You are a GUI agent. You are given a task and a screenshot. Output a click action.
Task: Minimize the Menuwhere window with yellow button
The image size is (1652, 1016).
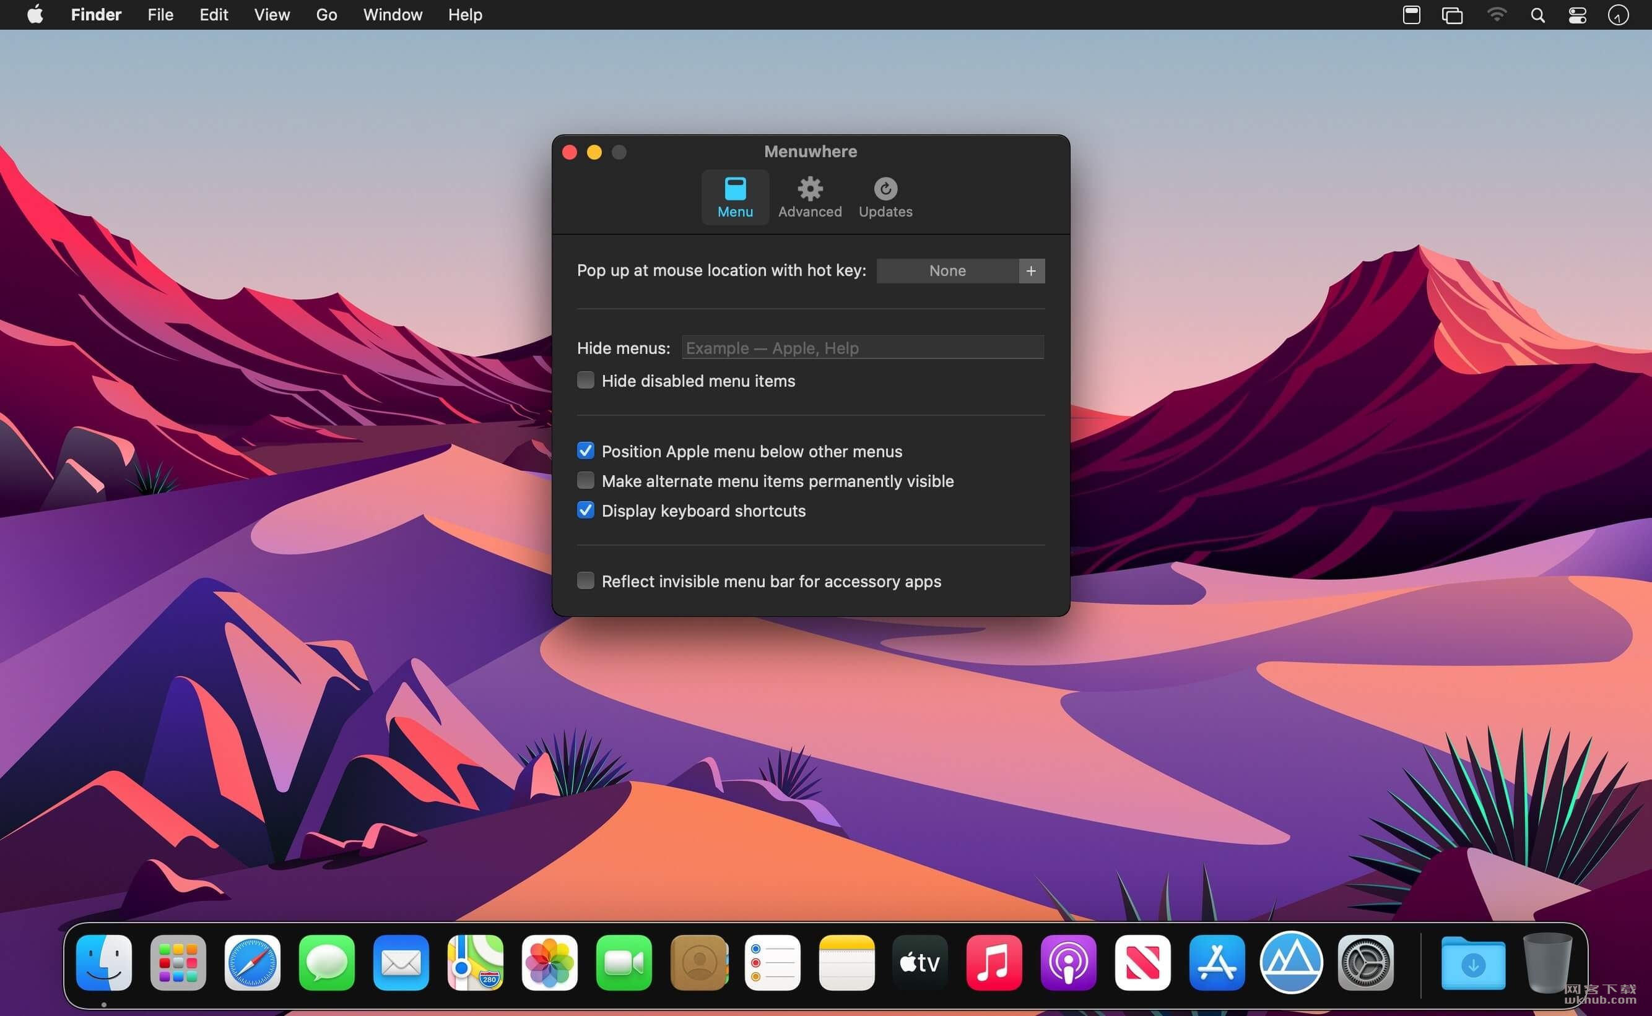594,153
